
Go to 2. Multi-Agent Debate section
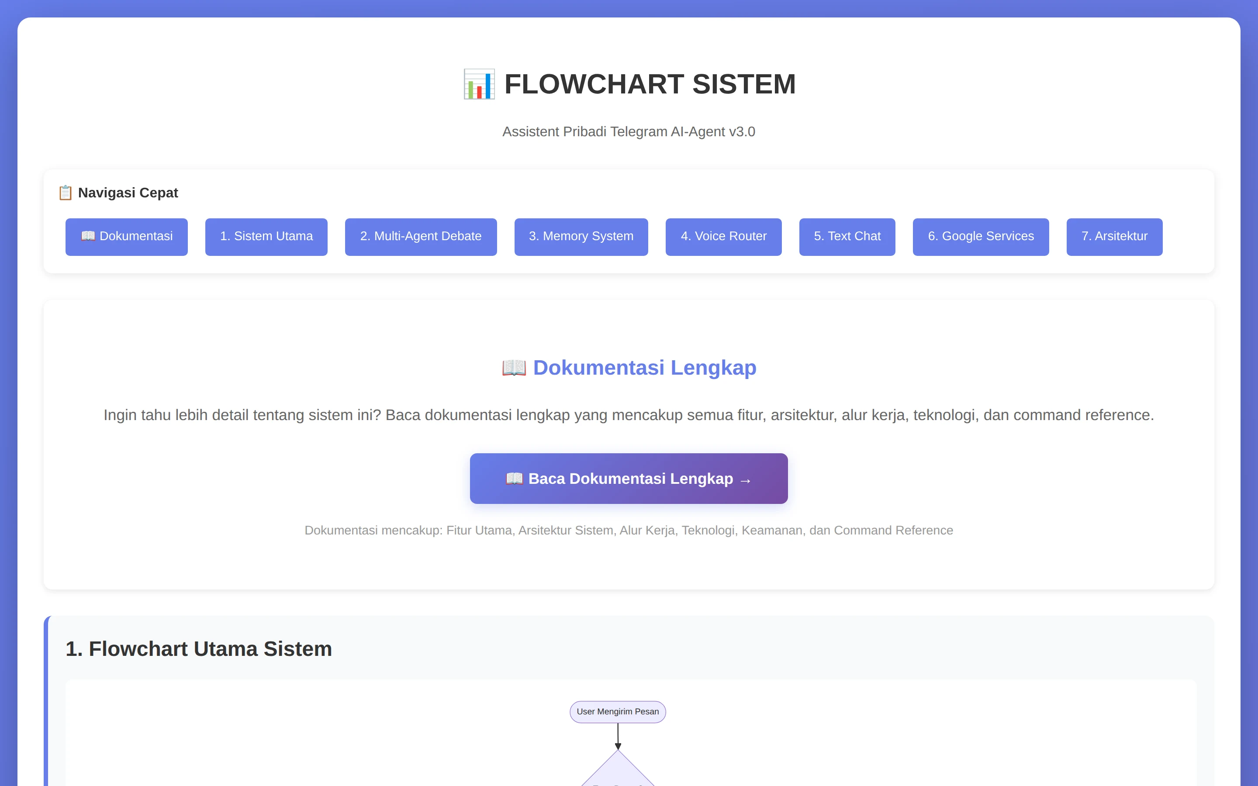click(x=421, y=237)
